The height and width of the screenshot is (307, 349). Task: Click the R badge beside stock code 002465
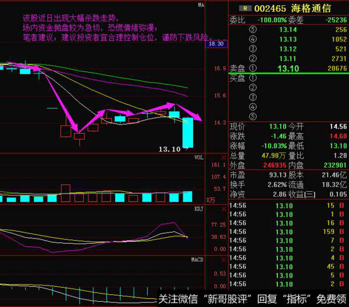(x=245, y=9)
